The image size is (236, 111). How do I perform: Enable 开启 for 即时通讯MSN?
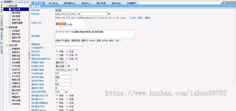(57, 106)
